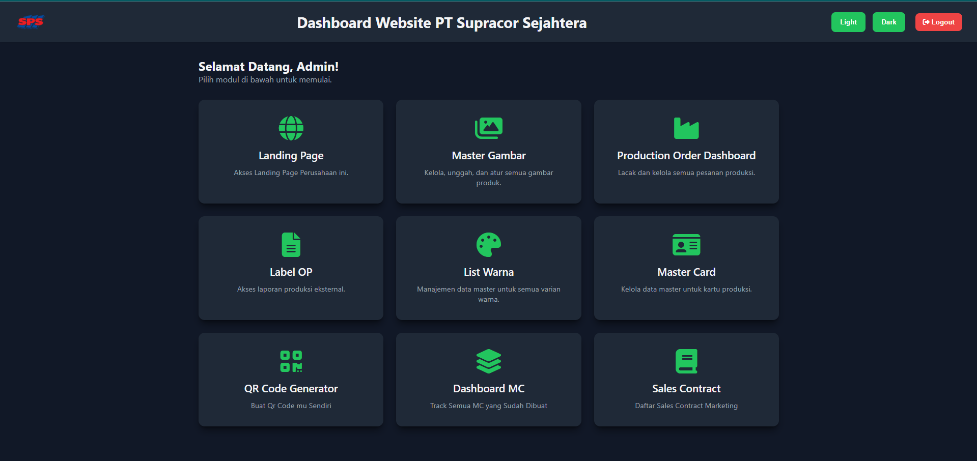Click the Master Gambar card description text

488,178
